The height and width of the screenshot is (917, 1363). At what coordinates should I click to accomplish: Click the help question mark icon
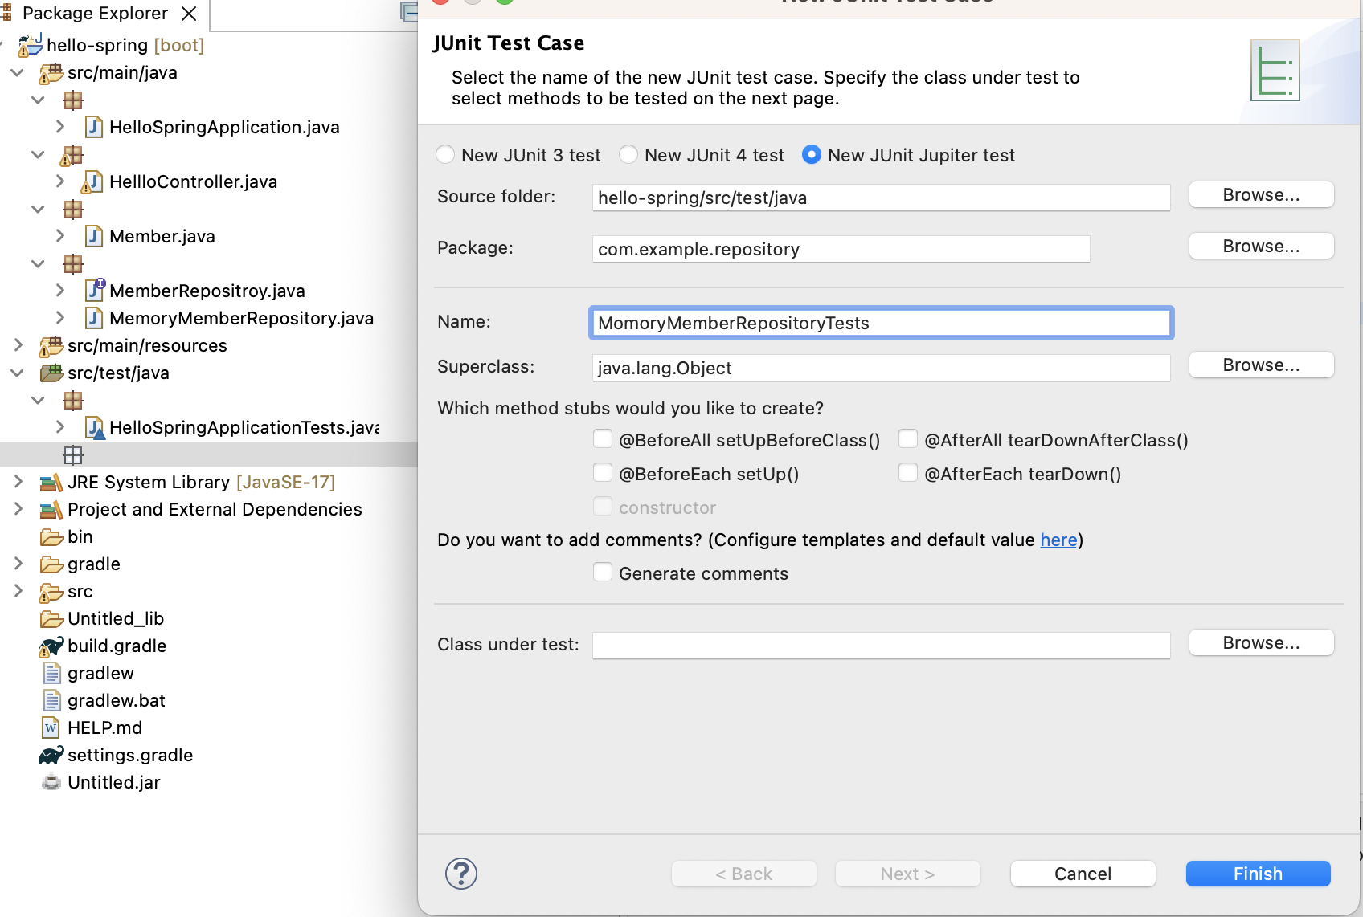461,874
